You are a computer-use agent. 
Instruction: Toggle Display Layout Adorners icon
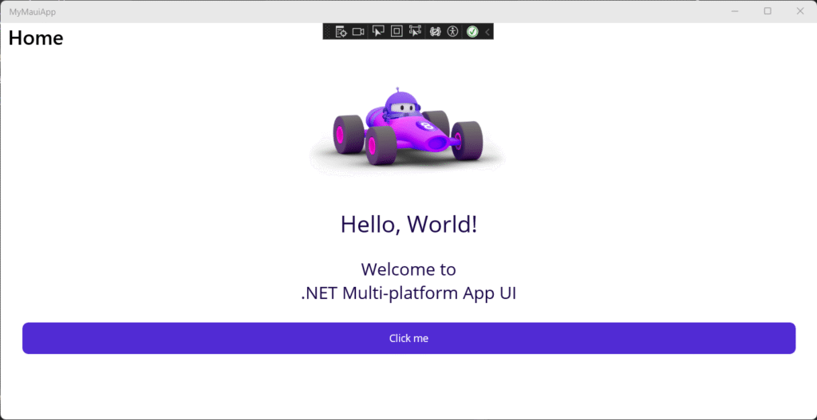tap(397, 32)
